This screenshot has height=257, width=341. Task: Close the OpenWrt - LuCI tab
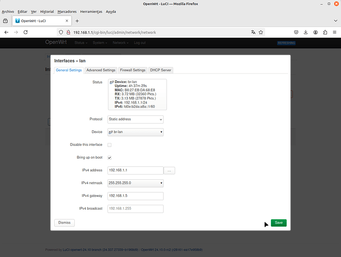click(x=67, y=21)
